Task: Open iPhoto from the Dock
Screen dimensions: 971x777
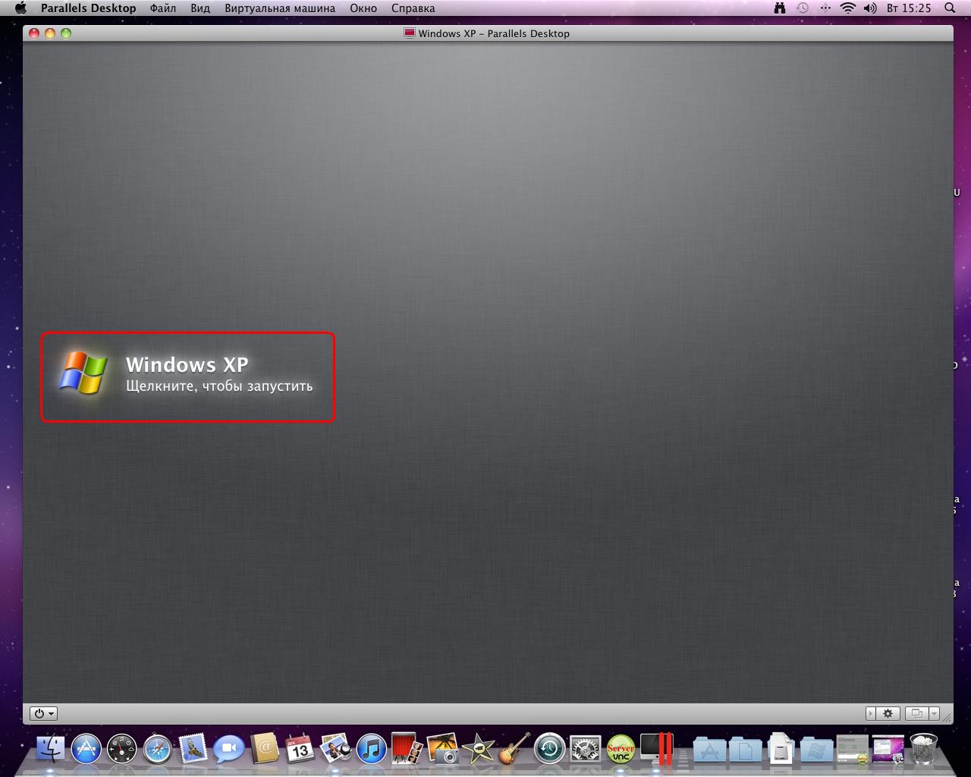Action: pos(443,748)
